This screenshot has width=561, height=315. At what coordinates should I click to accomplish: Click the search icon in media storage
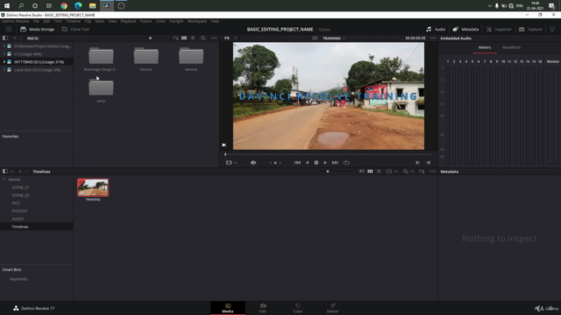(202, 38)
